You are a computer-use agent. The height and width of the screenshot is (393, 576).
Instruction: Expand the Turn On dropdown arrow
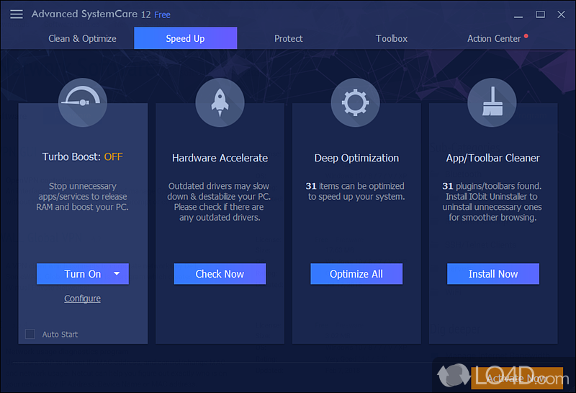pos(118,274)
